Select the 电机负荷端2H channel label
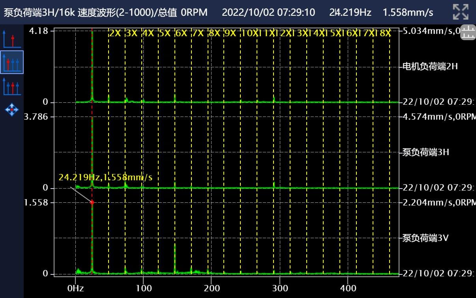The height and width of the screenshot is (298, 476). (x=430, y=67)
